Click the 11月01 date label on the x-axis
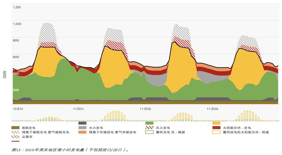Image resolution: width=282 pixels, height=155 pixels. click(x=78, y=109)
